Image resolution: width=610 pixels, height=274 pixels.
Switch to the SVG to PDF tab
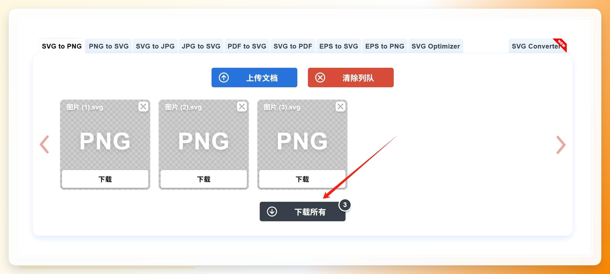coord(293,46)
